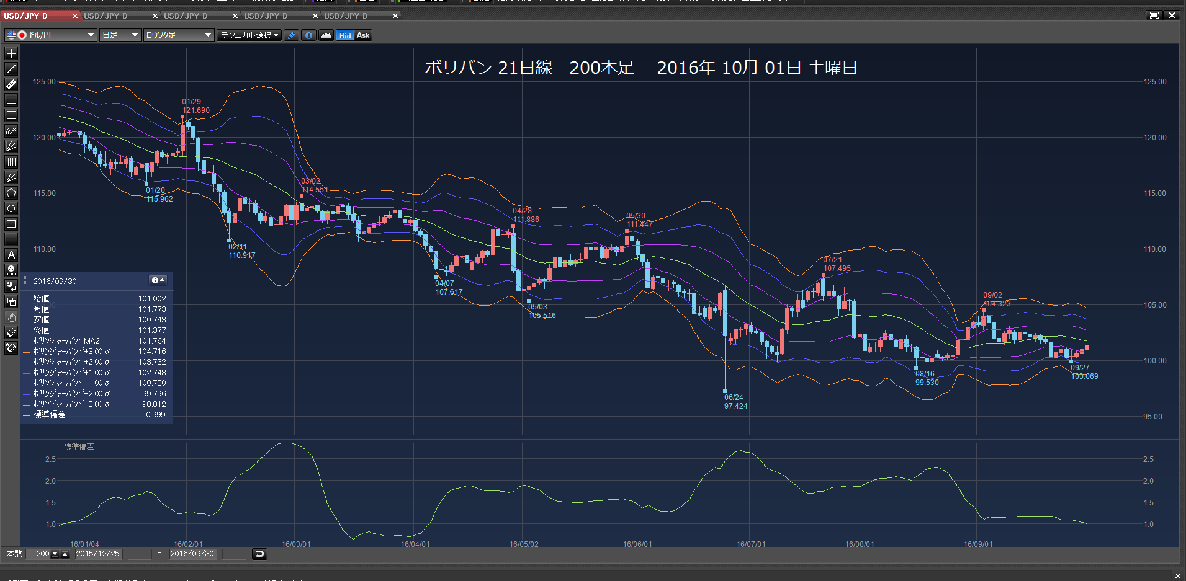Screen dimensions: 1186x581
Task: Select the five-line Fibonacci retracement tool
Action: click(11, 115)
